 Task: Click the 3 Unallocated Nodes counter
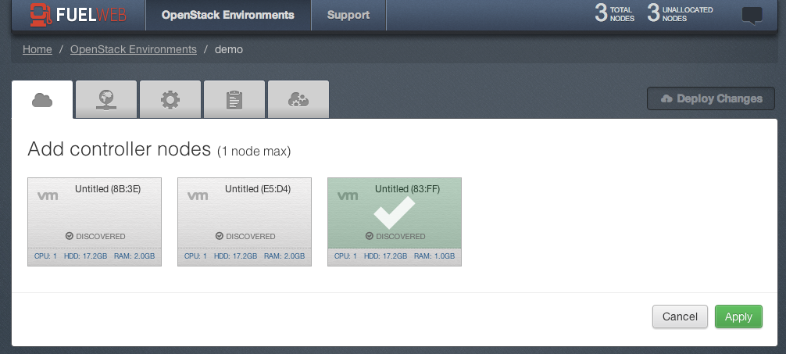pos(680,13)
